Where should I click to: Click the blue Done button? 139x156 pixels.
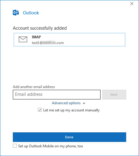(69, 137)
